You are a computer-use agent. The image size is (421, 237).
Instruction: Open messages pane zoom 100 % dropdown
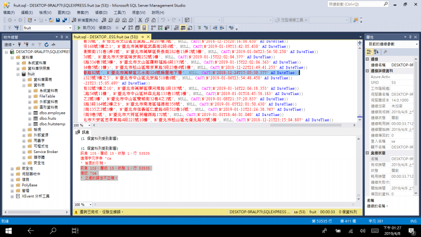[x=90, y=204]
